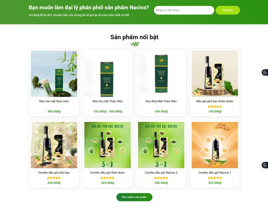Click star rating under Combo dầu gội thảo dược
The image size is (268, 207).
107,178
